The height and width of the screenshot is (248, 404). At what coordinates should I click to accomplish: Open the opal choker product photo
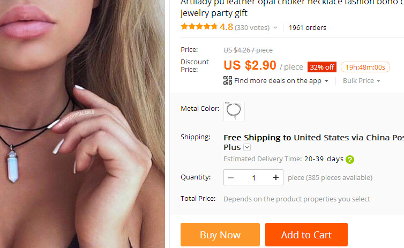coord(83,124)
